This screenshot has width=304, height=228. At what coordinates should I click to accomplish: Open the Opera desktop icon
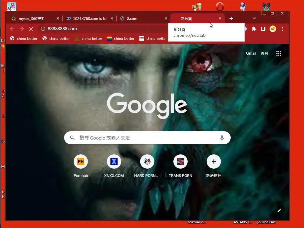(220, 7)
